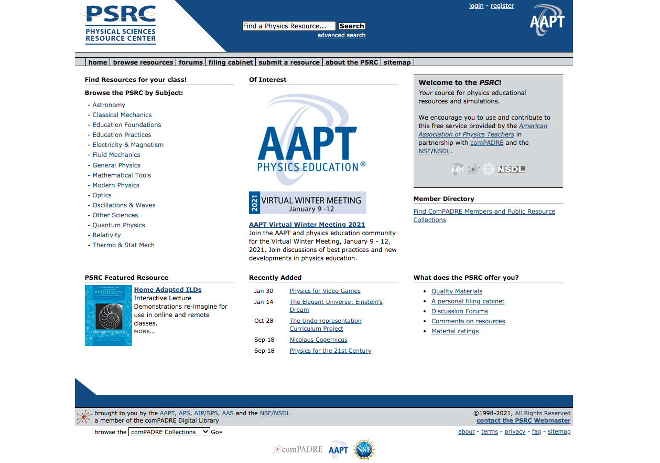Open the forums menu item
Image resolution: width=660 pixels, height=463 pixels.
(191, 62)
